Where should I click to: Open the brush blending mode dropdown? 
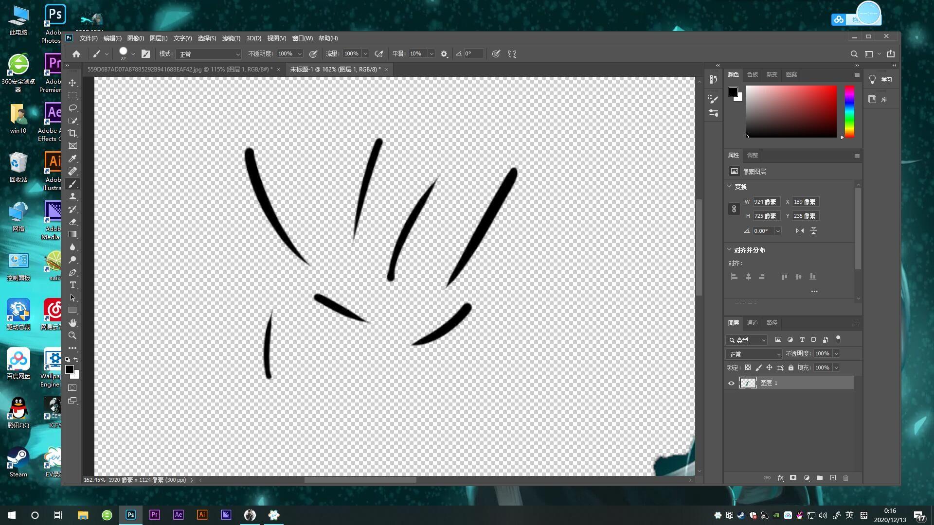[x=209, y=54]
